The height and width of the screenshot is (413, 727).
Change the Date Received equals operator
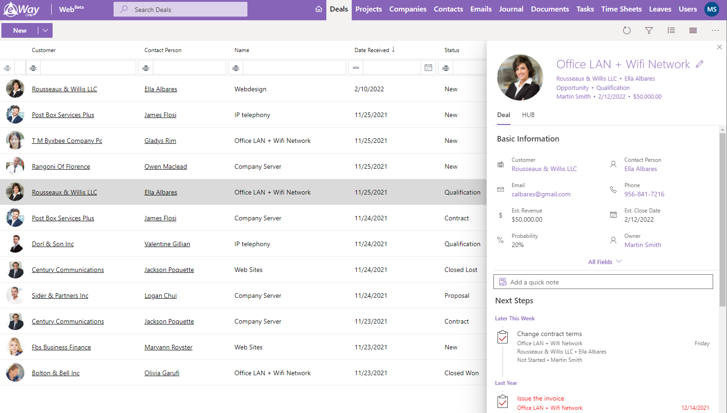356,68
